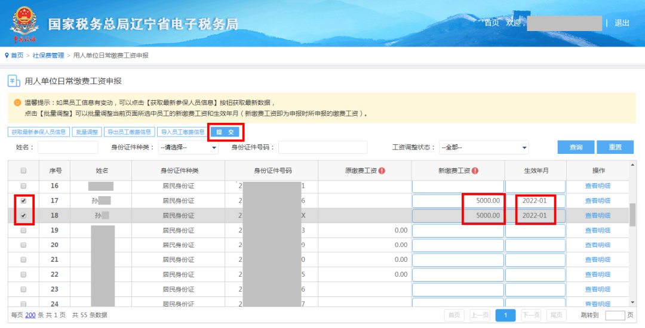
Task: Click the 查询 search button
Action: pos(576,147)
